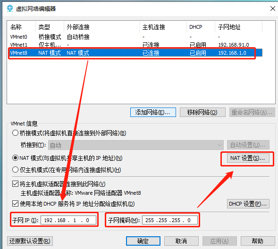
Task: Open 帮助 button
Action: (258, 241)
